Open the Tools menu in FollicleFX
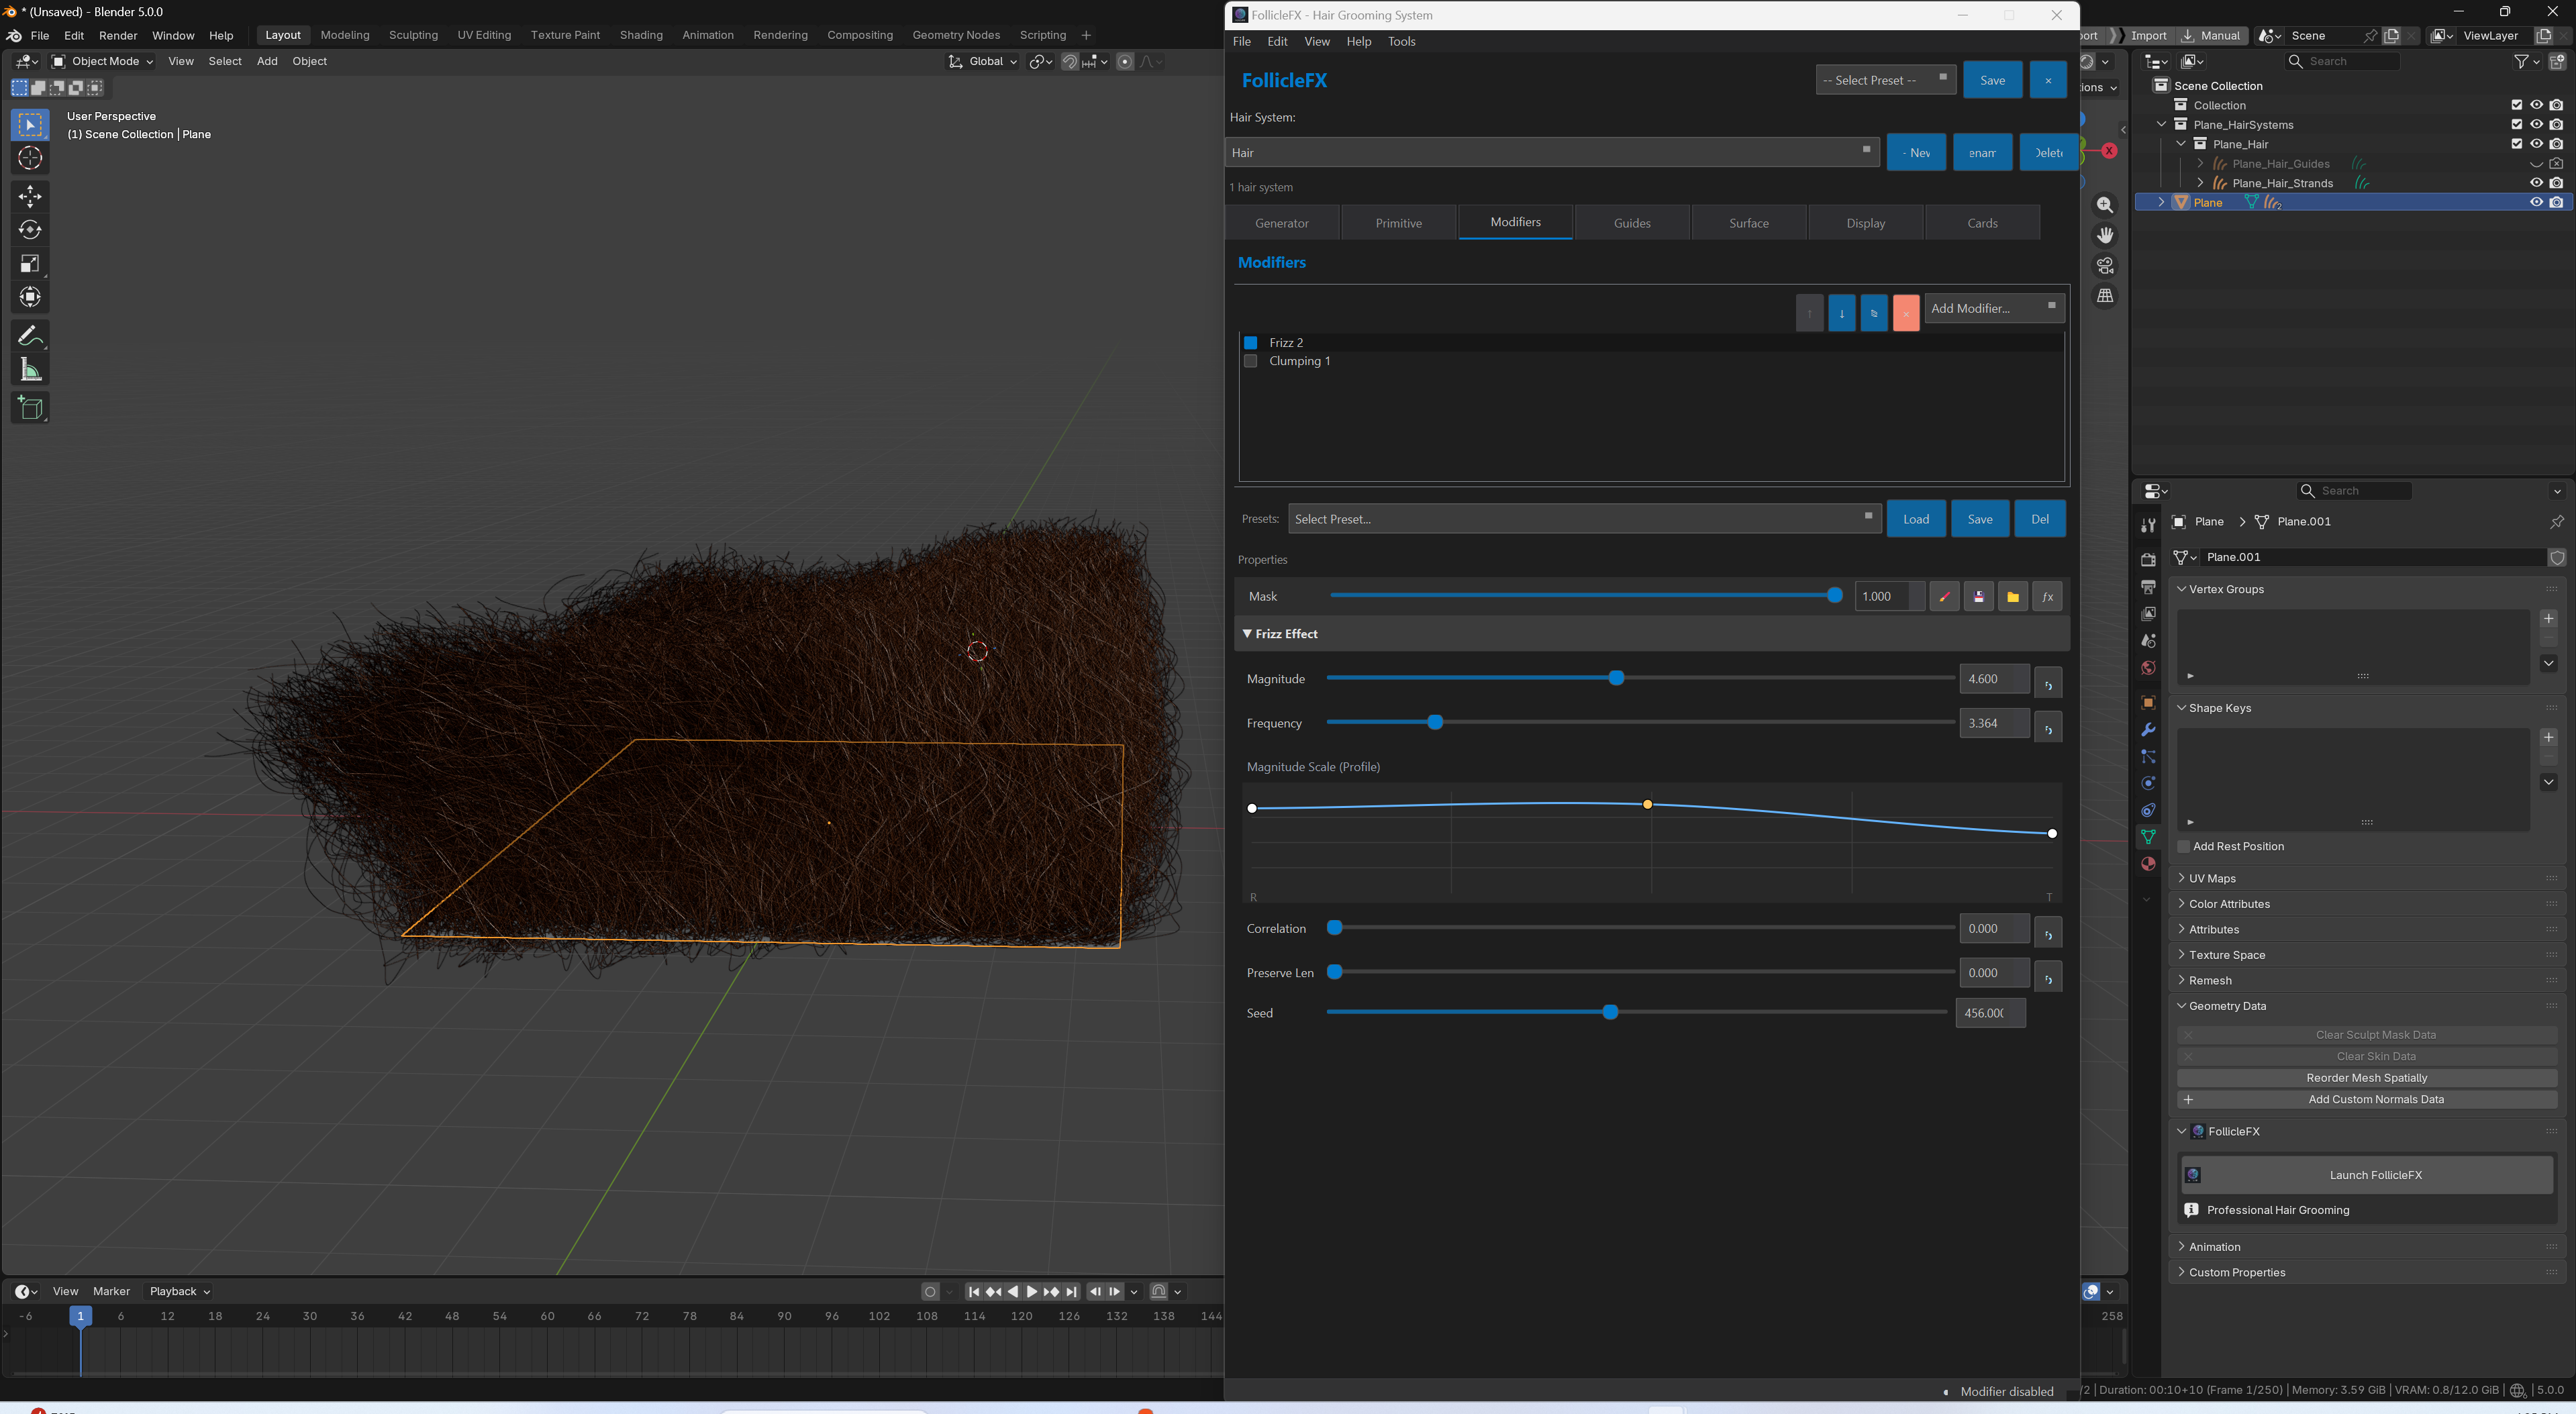This screenshot has width=2576, height=1414. pyautogui.click(x=1401, y=41)
